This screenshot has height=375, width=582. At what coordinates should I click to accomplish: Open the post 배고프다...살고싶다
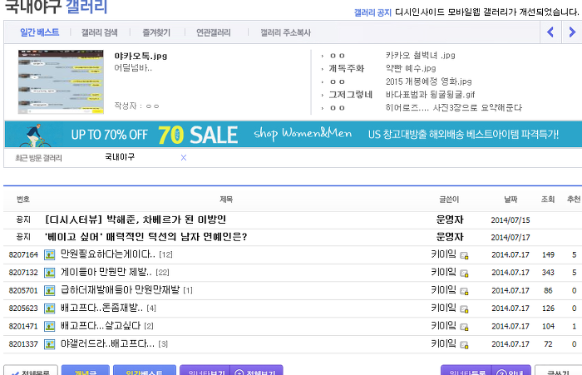click(101, 326)
